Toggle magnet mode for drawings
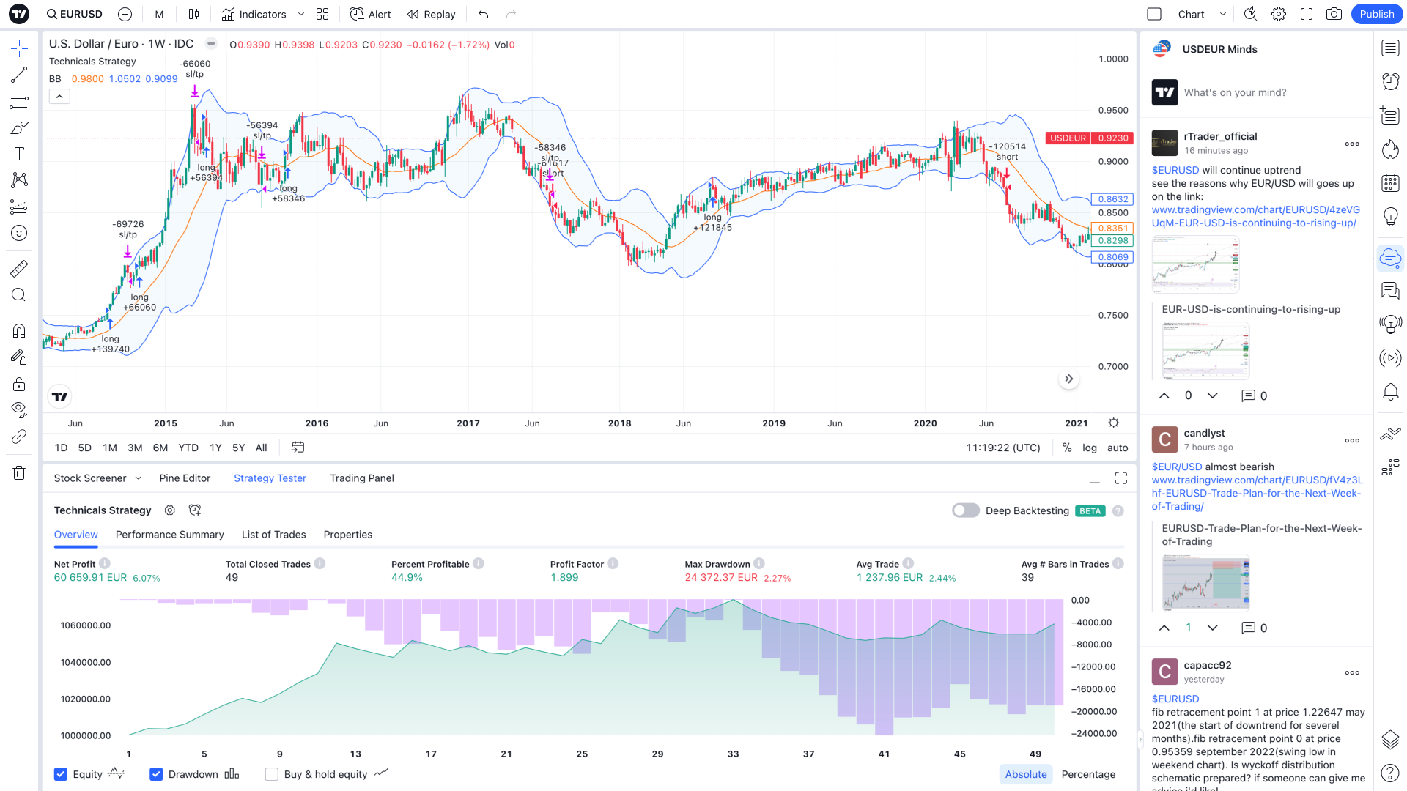Screen dimensions: 1407x791 (x=19, y=330)
